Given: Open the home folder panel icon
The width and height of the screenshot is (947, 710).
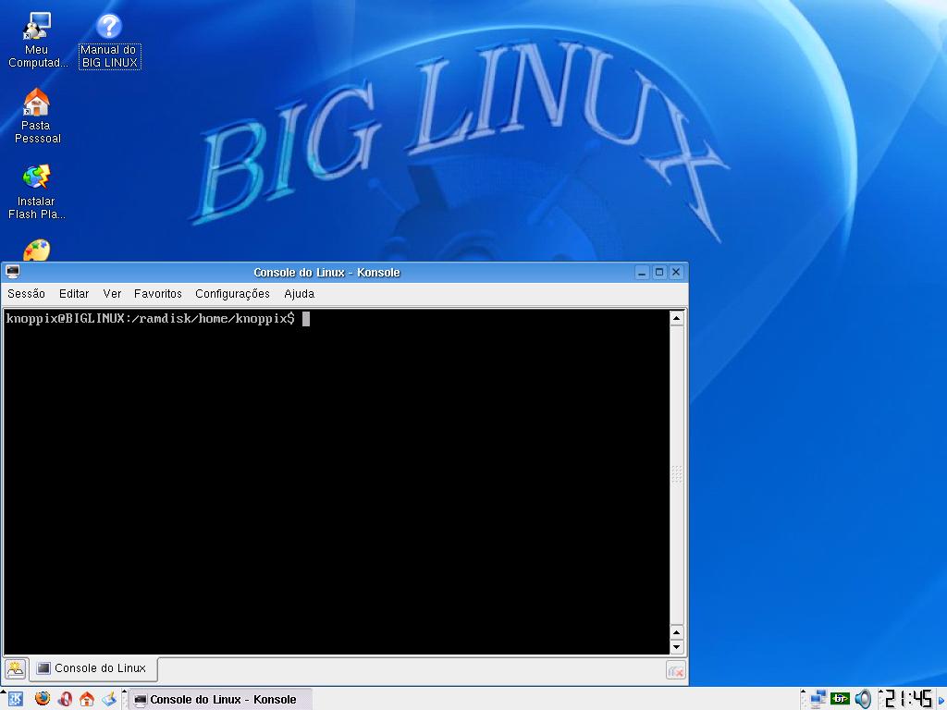Looking at the screenshot, I should (87, 699).
